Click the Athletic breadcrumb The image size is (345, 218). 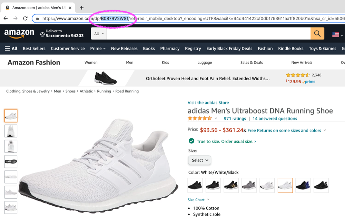[86, 91]
